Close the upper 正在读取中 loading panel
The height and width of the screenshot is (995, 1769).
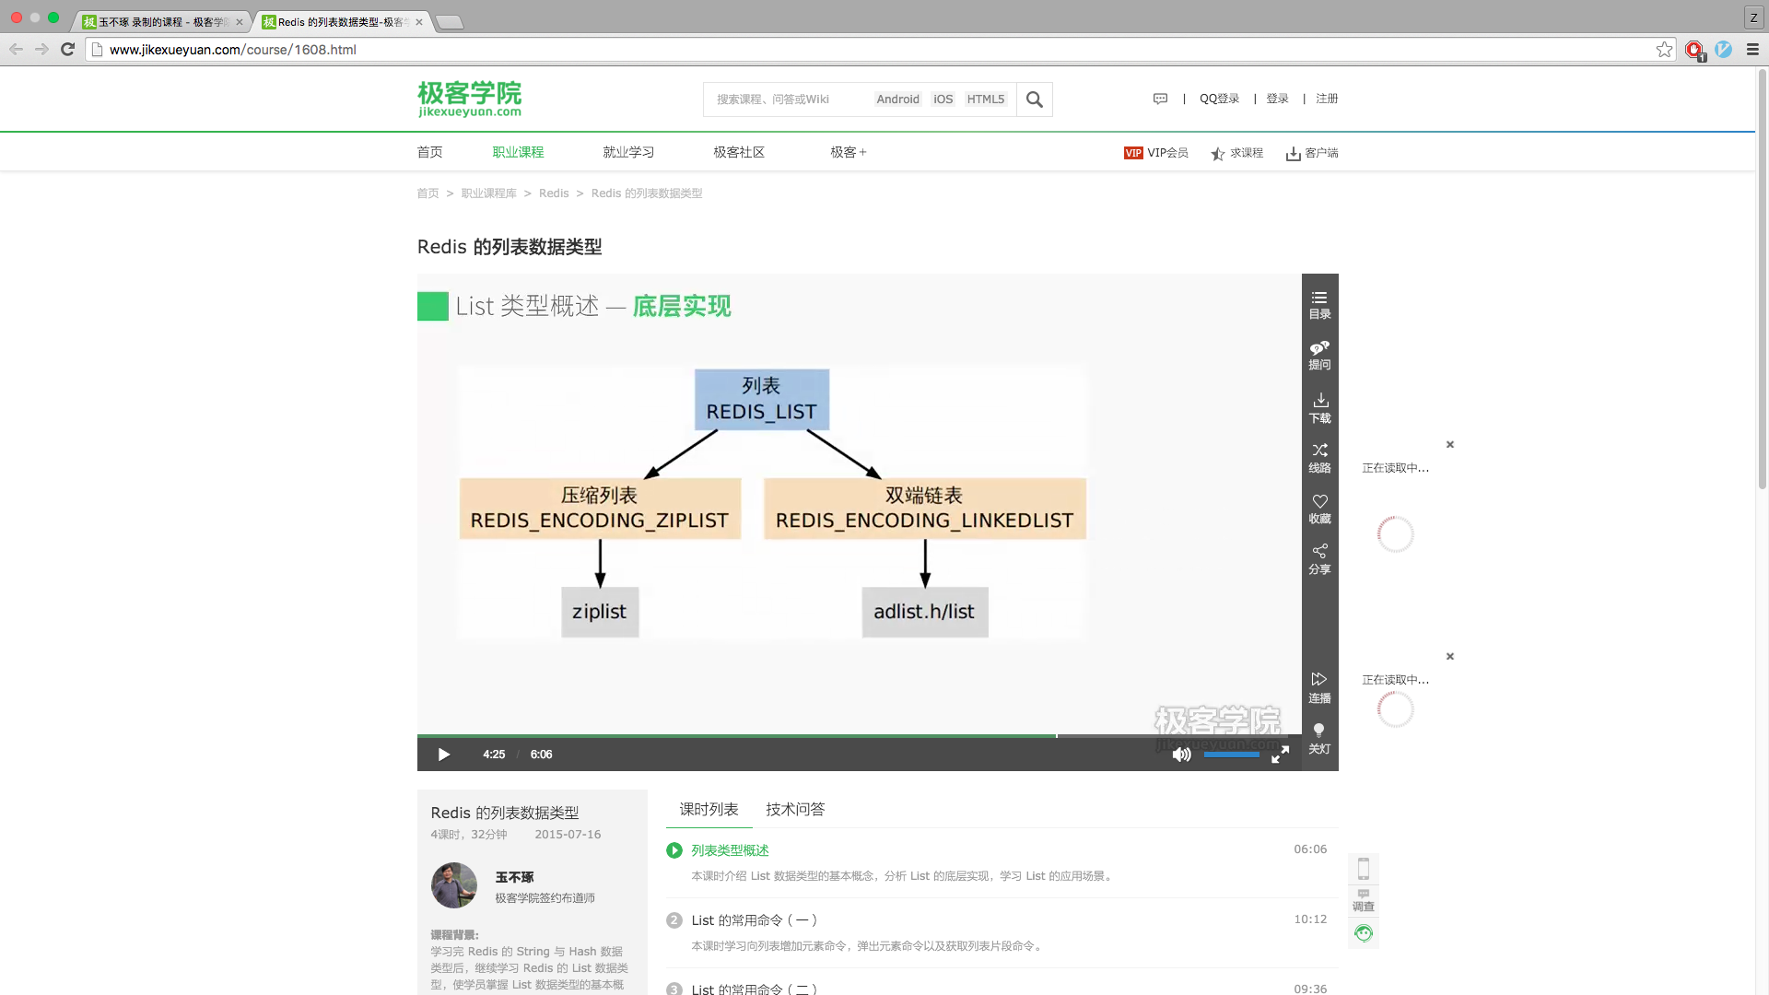click(1449, 444)
